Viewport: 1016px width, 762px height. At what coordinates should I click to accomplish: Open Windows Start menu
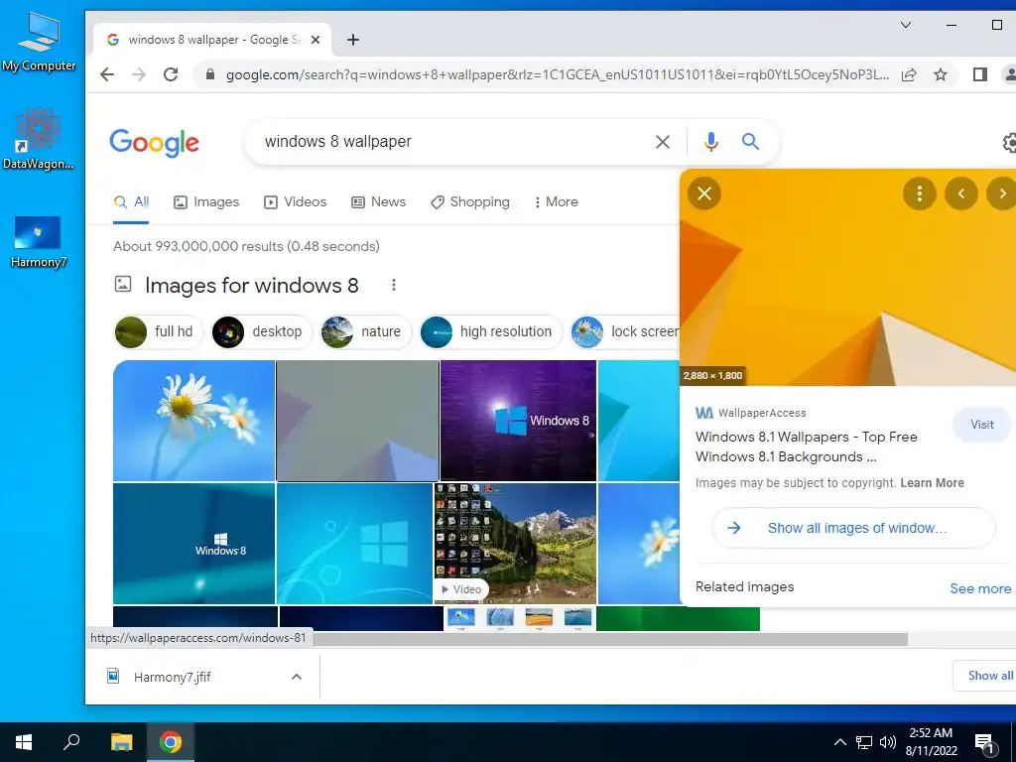(x=24, y=742)
